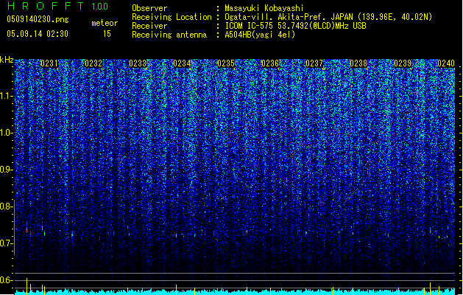Click the 0240 time marker label
Image resolution: width=463 pixels, height=295 pixels.
446,63
